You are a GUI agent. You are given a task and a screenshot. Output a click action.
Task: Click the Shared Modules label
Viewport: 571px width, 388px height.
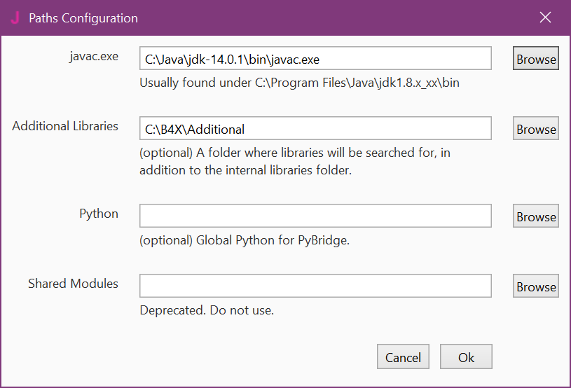point(73,284)
